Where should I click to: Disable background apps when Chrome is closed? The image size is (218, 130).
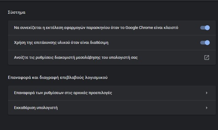[205, 28]
